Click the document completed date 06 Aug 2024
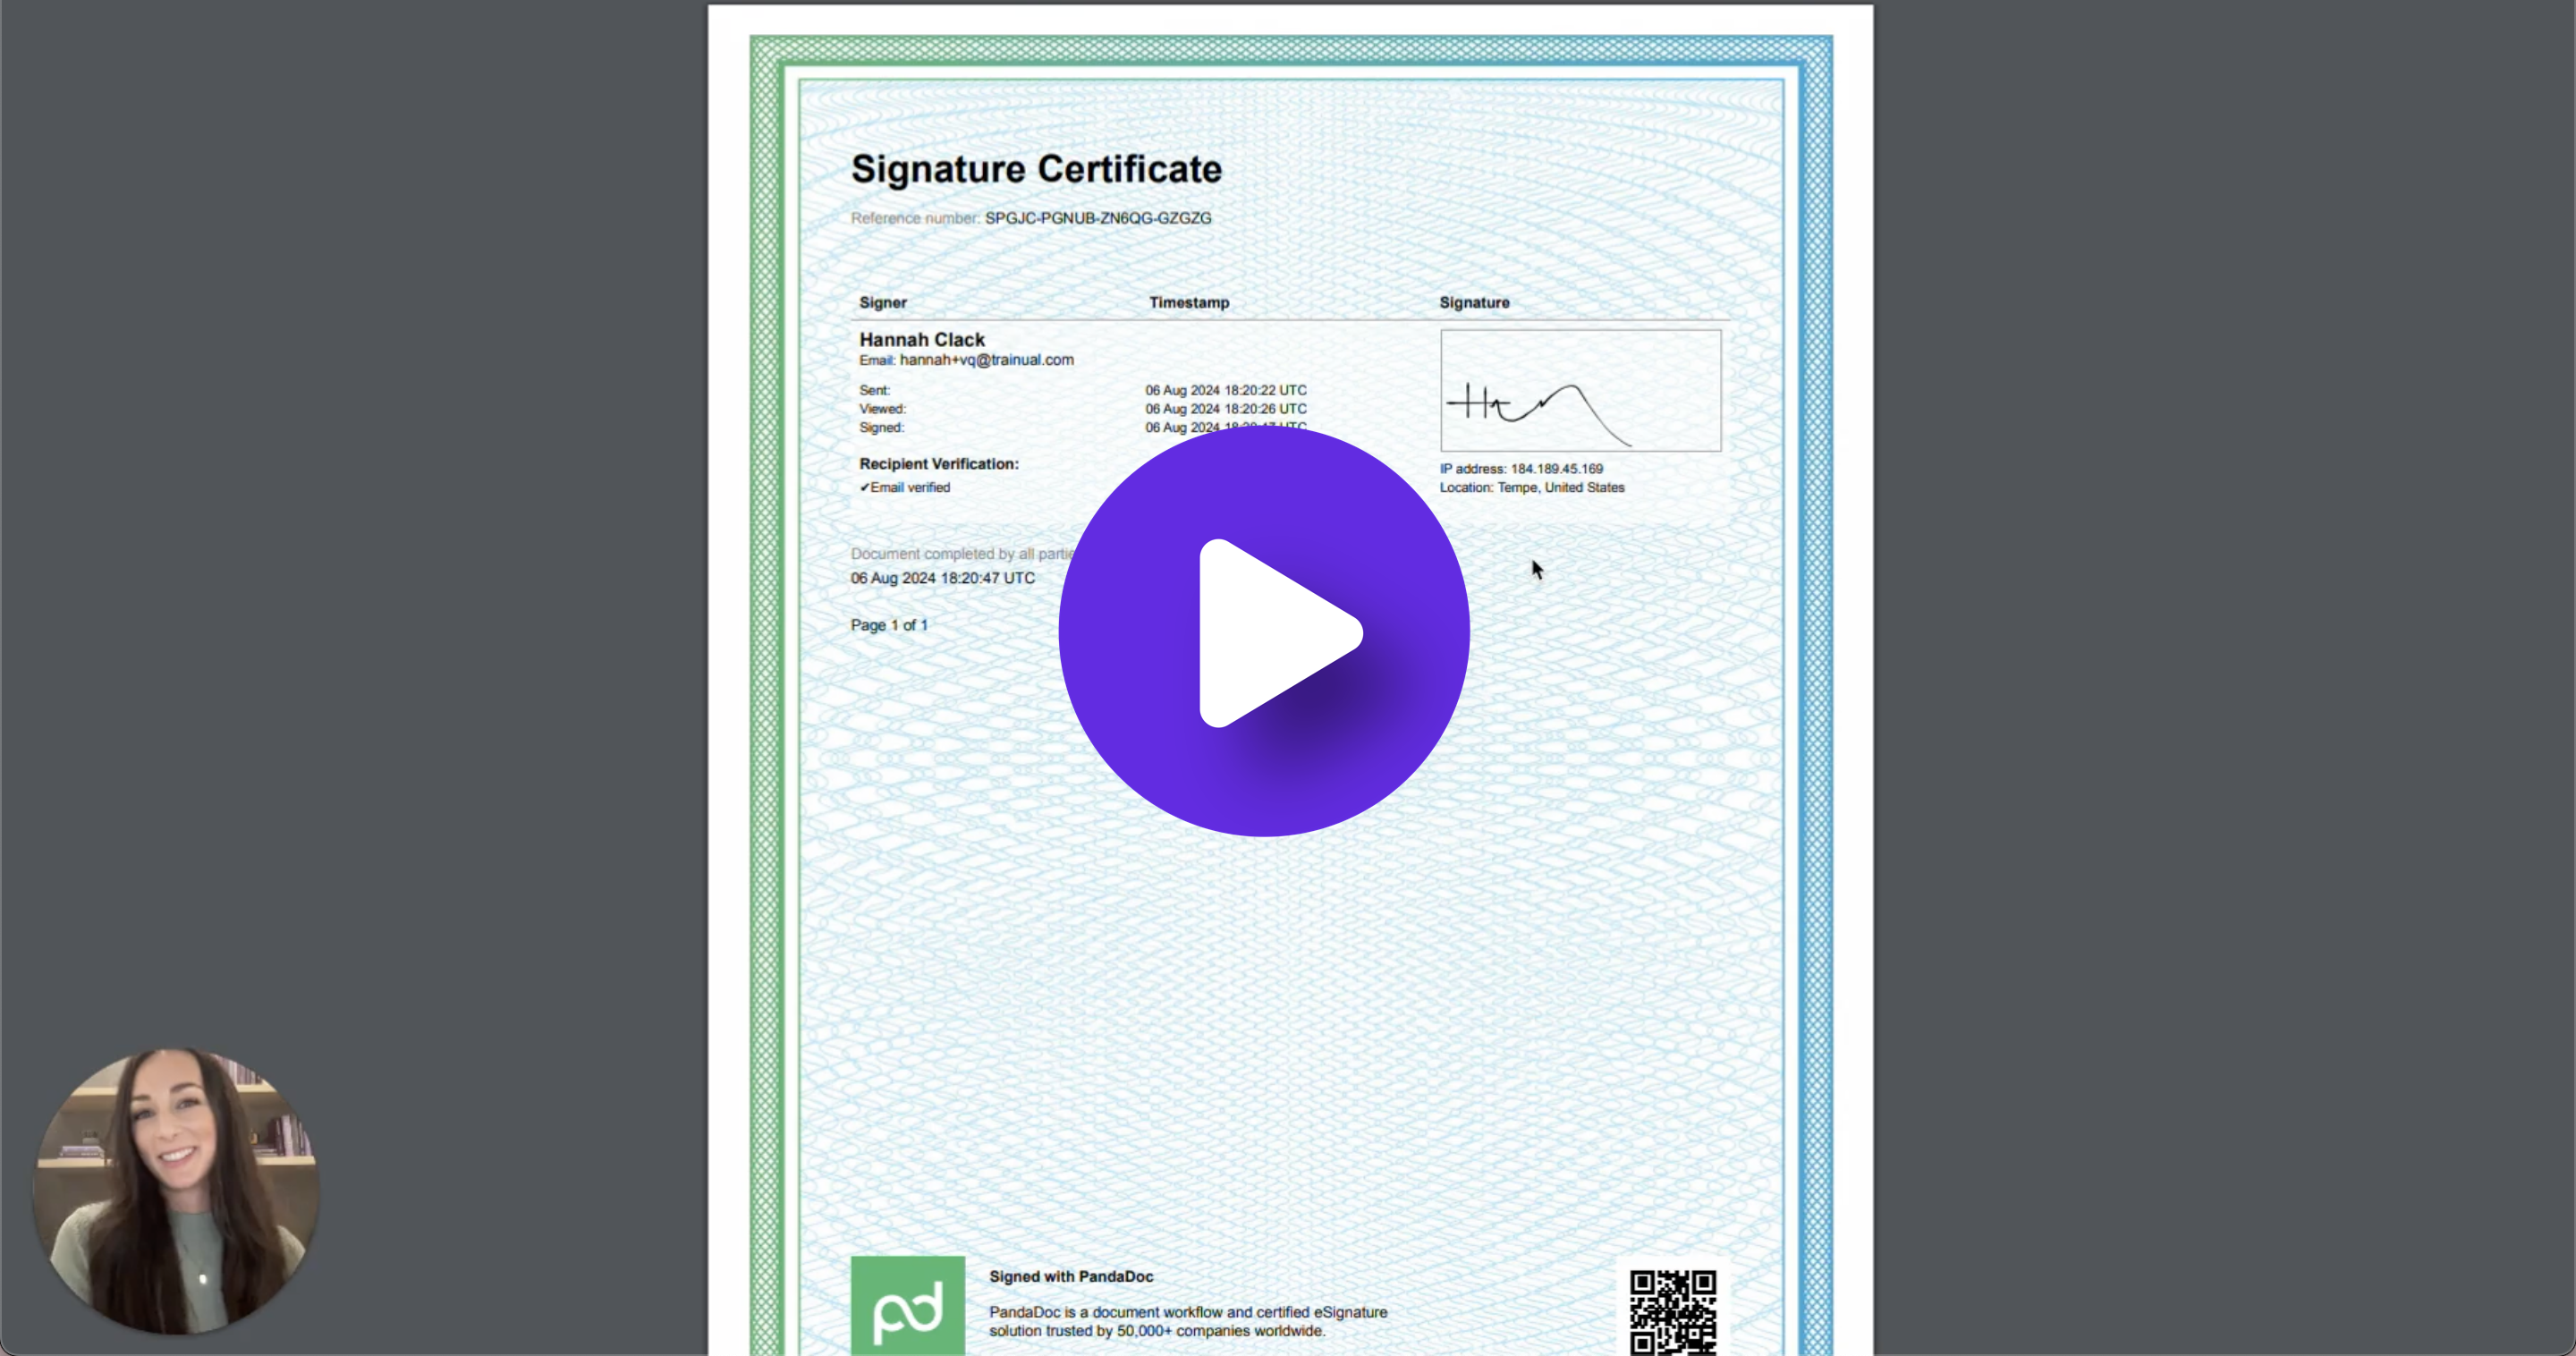Image resolution: width=2576 pixels, height=1356 pixels. (942, 578)
